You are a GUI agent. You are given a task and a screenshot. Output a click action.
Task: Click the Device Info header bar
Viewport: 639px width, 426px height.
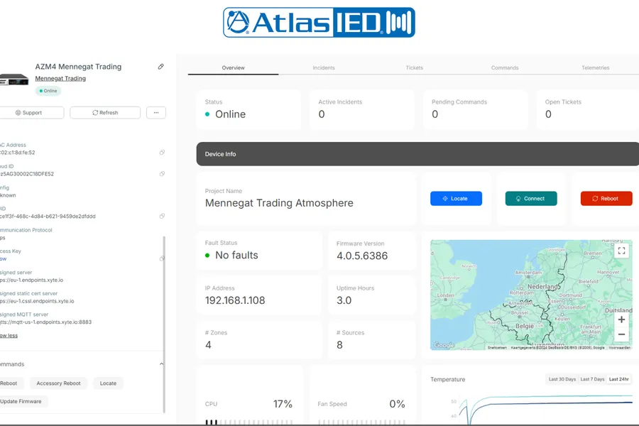coord(417,154)
